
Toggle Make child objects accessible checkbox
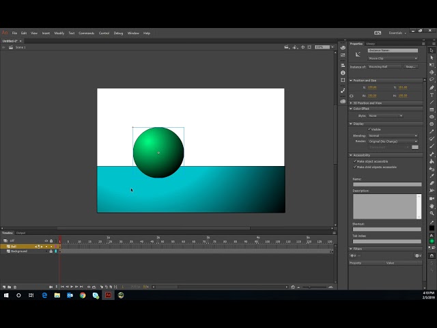click(x=355, y=167)
